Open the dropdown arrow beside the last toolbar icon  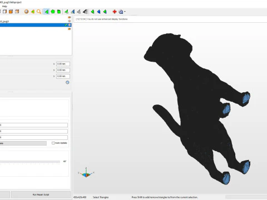pos(125,12)
